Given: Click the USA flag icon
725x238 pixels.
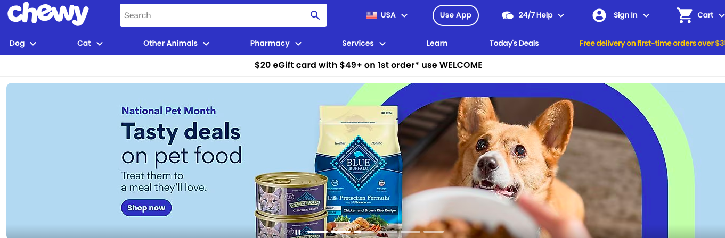Looking at the screenshot, I should point(371,15).
